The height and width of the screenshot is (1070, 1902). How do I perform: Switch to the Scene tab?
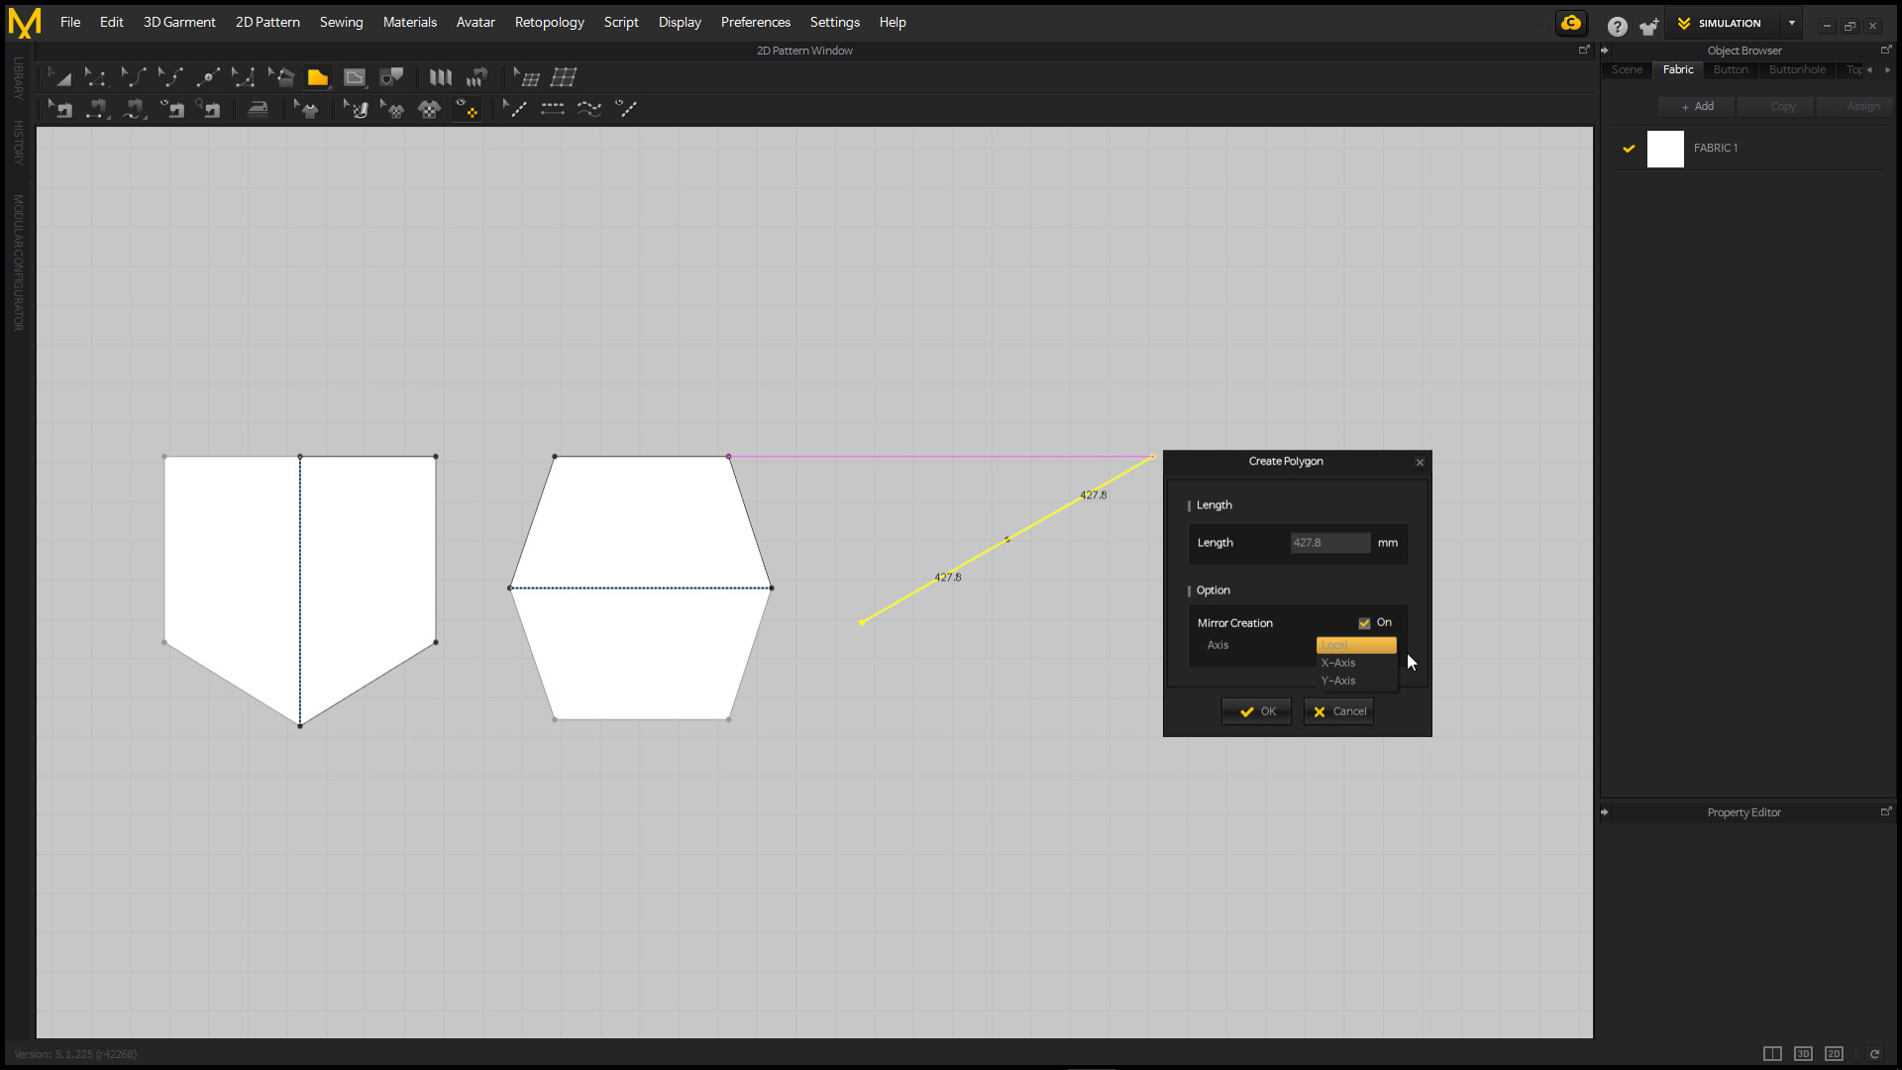(x=1626, y=69)
